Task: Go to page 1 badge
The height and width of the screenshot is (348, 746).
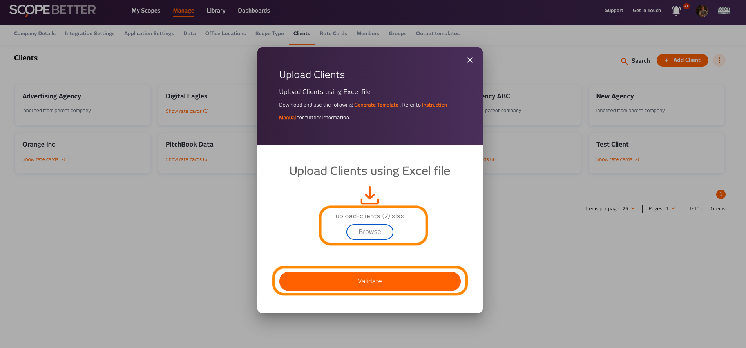Action: tap(721, 194)
